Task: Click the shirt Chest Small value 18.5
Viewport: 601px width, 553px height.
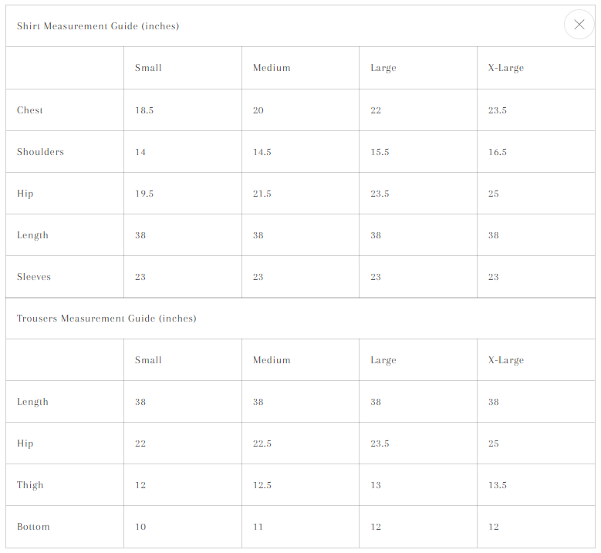Action: click(x=144, y=110)
